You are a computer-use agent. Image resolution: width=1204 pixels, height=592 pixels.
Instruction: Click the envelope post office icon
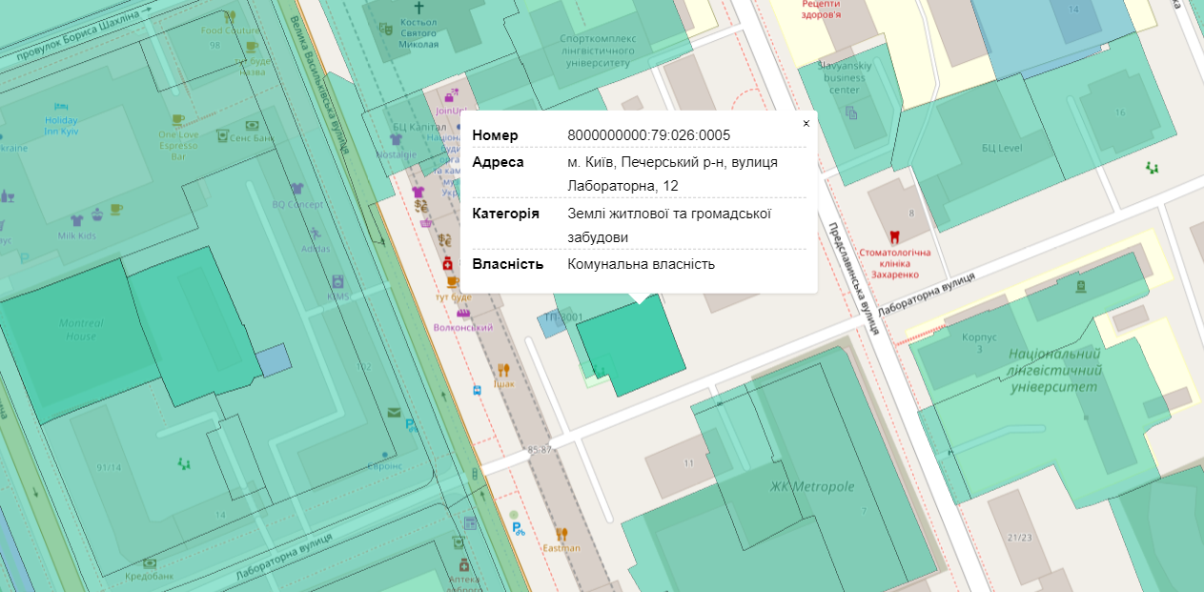(394, 413)
